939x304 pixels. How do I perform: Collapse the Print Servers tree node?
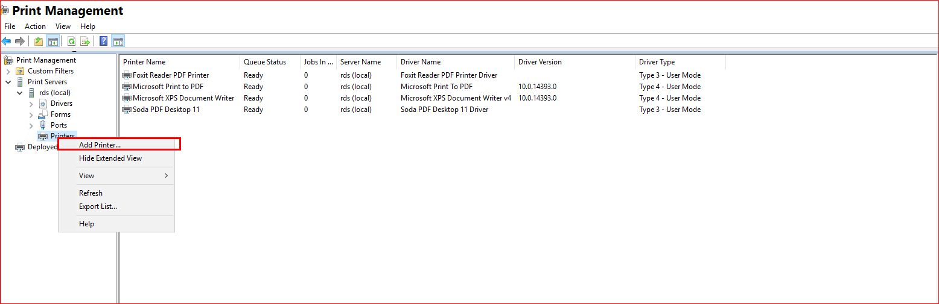click(x=8, y=82)
